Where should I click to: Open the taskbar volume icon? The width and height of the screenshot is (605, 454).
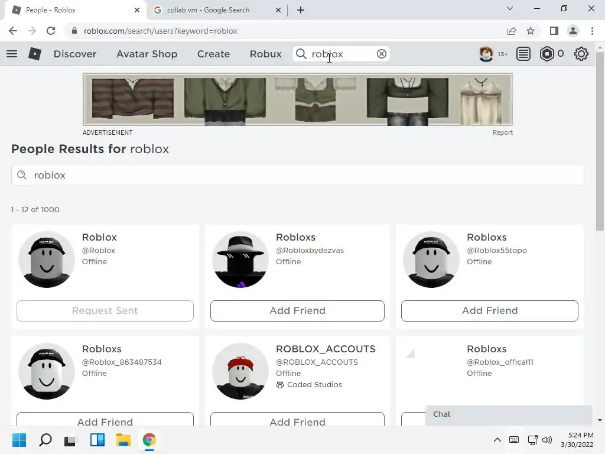tap(547, 440)
